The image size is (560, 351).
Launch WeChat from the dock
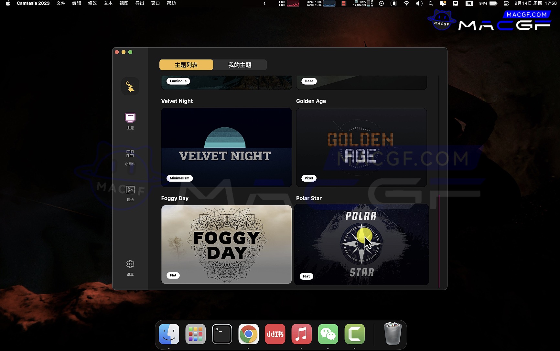328,334
